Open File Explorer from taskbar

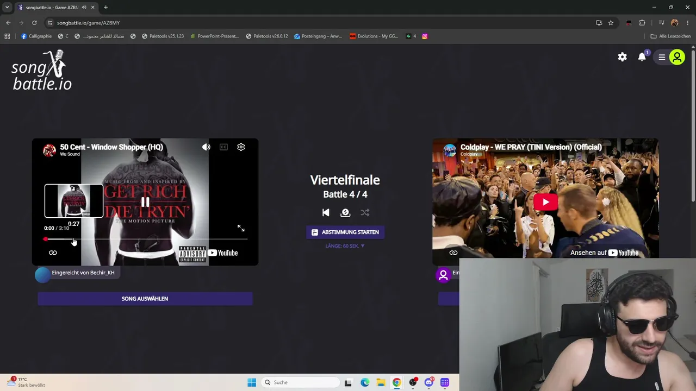381,382
